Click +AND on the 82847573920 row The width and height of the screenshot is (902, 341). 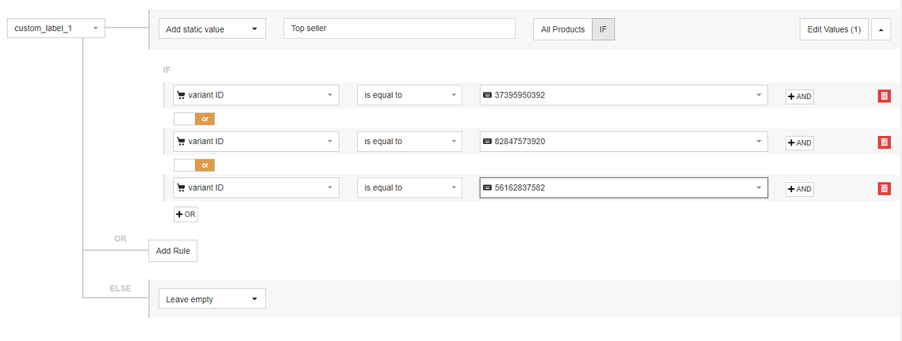[800, 142]
